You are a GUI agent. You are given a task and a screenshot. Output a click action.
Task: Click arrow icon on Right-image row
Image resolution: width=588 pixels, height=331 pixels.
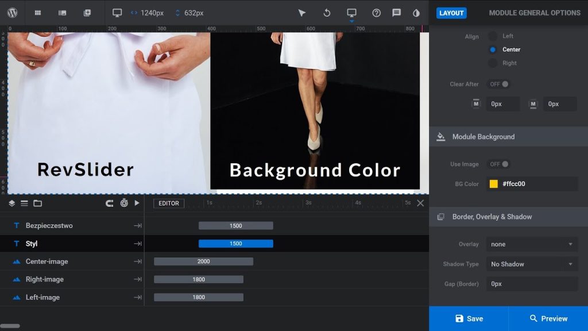[138, 279]
